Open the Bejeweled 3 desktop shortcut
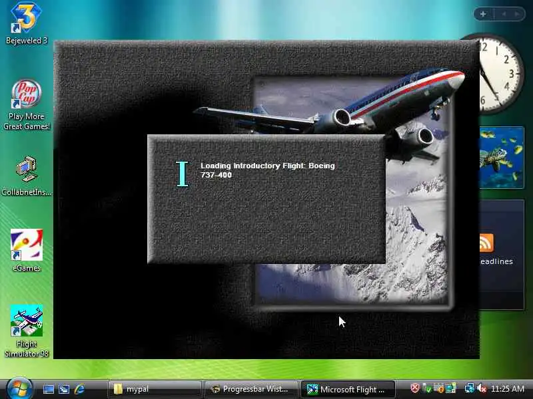Screen dimensions: 533x399 pyautogui.click(x=26, y=23)
